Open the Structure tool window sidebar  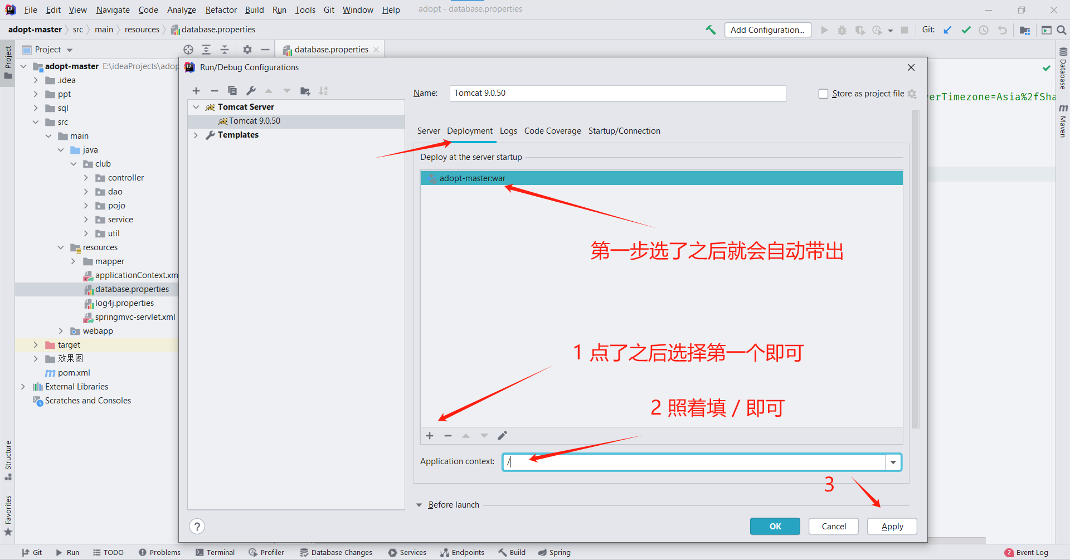pyautogui.click(x=8, y=461)
